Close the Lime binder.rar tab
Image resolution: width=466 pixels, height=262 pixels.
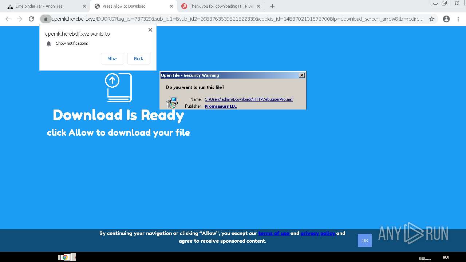[84, 6]
